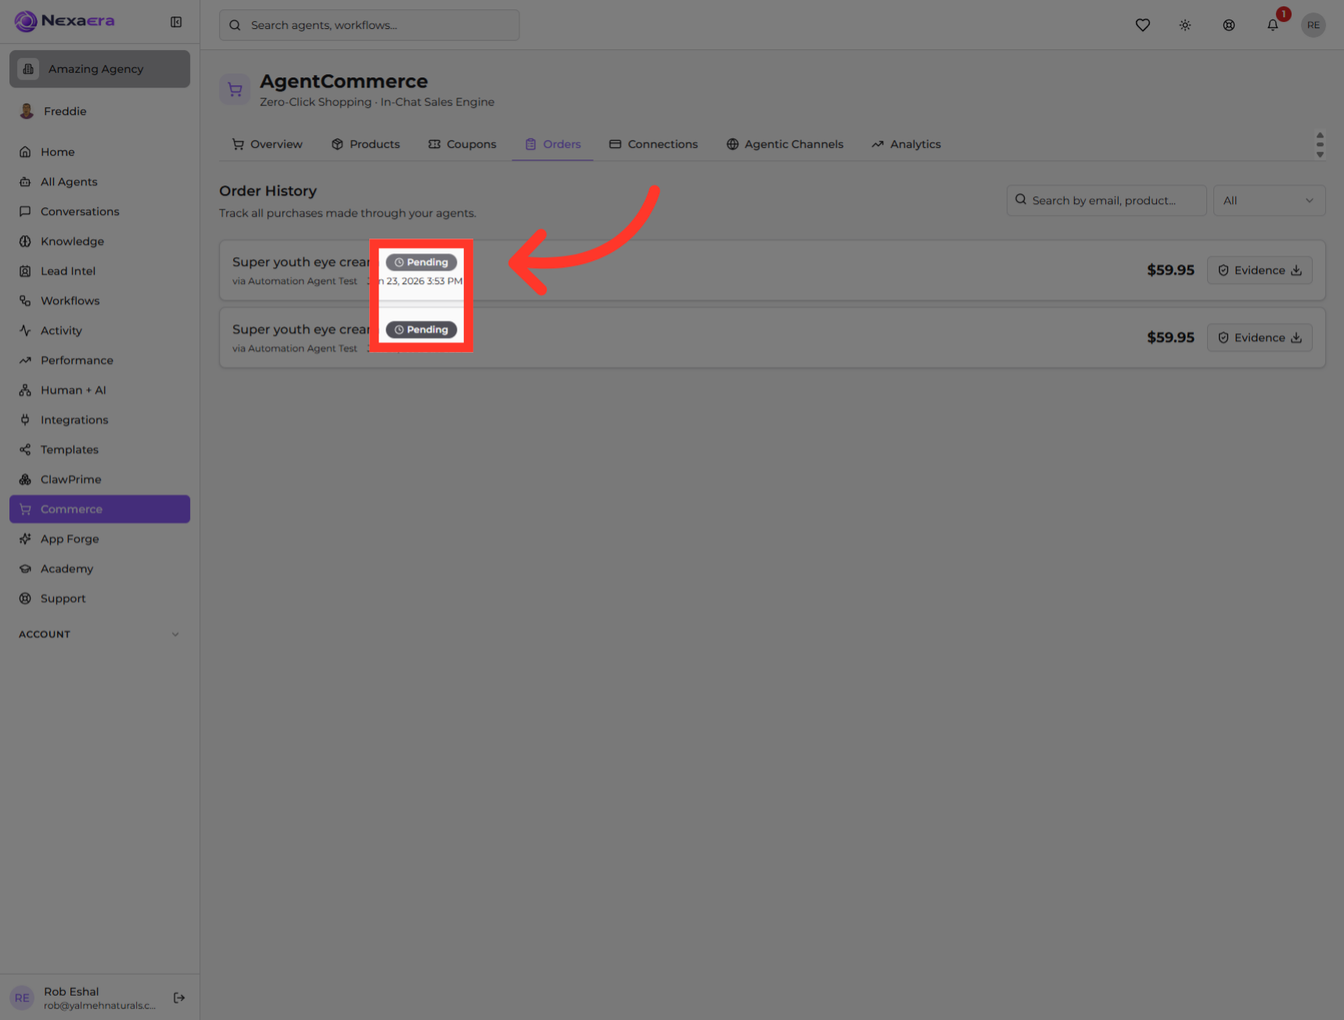1344x1020 pixels.
Task: Open Academy in the sidebar
Action: click(100, 568)
